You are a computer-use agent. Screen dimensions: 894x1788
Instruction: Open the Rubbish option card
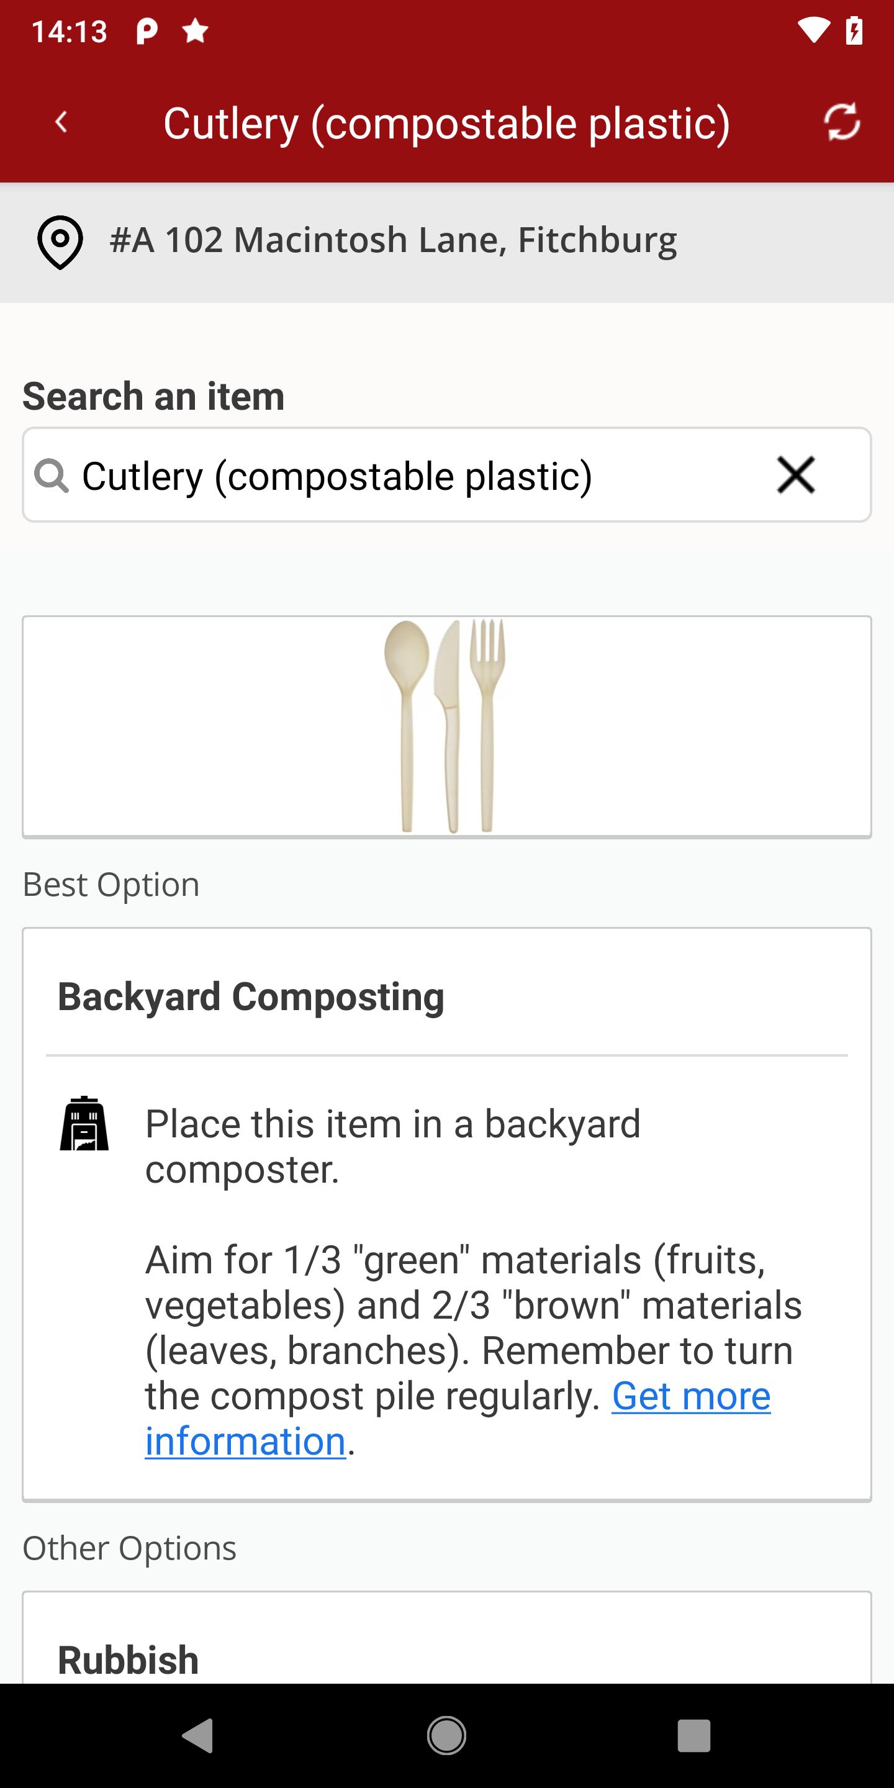tap(447, 1638)
